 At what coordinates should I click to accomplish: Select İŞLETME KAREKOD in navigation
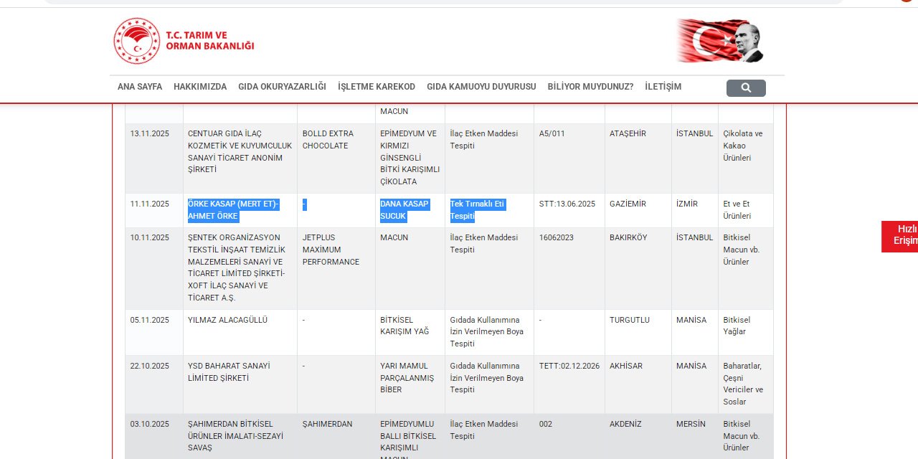click(377, 87)
